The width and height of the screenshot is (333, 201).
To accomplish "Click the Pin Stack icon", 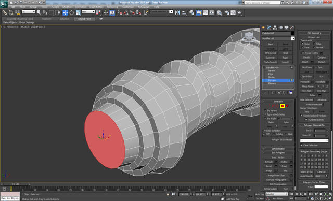I will tap(265, 93).
